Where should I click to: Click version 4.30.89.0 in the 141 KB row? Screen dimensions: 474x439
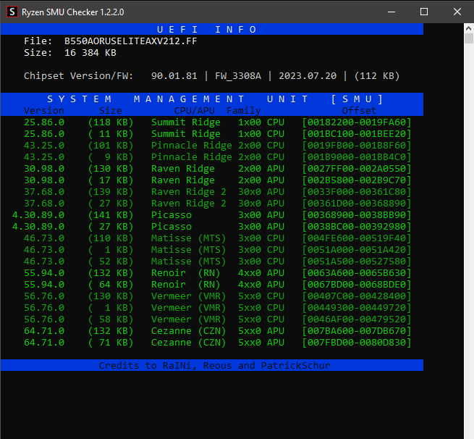click(x=38, y=215)
